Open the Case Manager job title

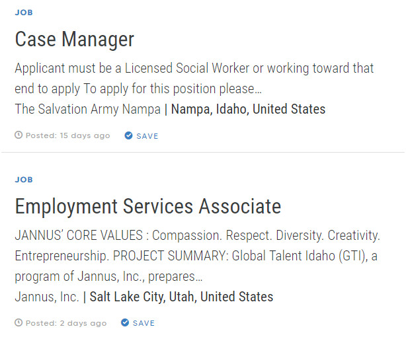coord(74,39)
